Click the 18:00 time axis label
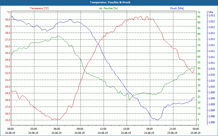The image size is (218, 136). click(149, 129)
